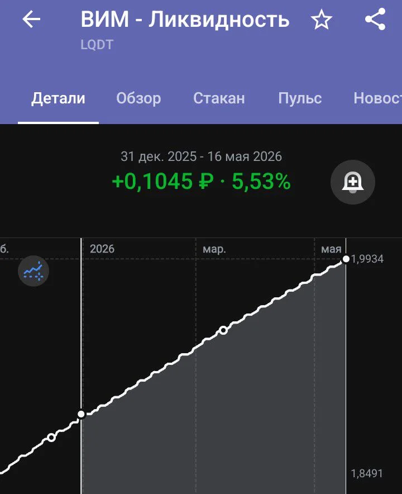
Task: Share the fund via share icon
Action: click(375, 19)
